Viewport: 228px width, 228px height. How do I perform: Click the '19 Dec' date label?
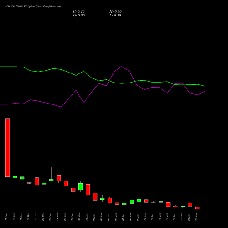click(x=36, y=217)
